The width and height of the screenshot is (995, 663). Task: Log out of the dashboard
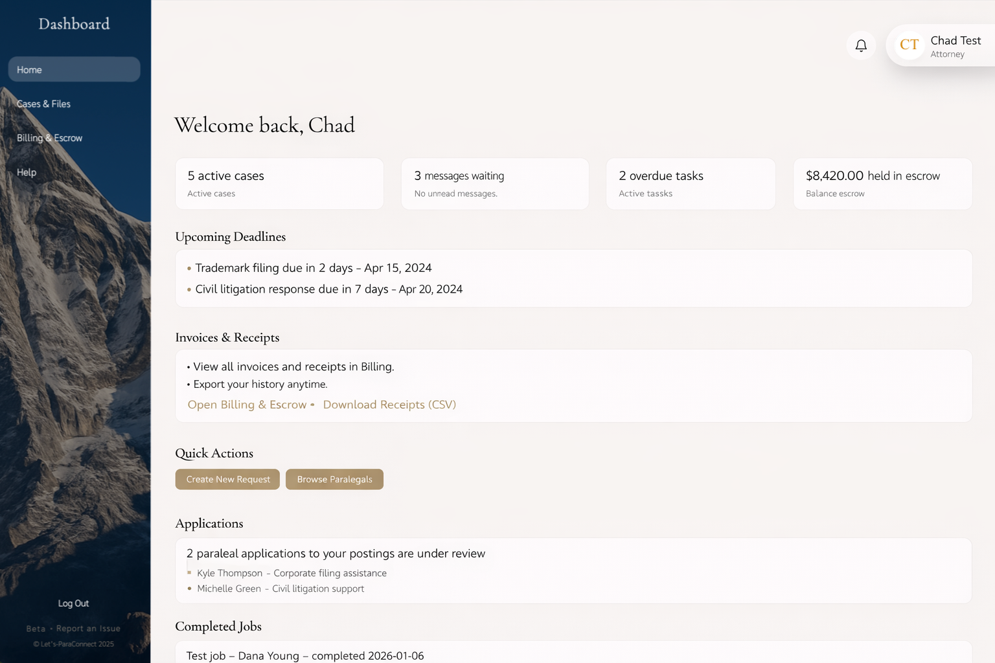click(x=73, y=603)
